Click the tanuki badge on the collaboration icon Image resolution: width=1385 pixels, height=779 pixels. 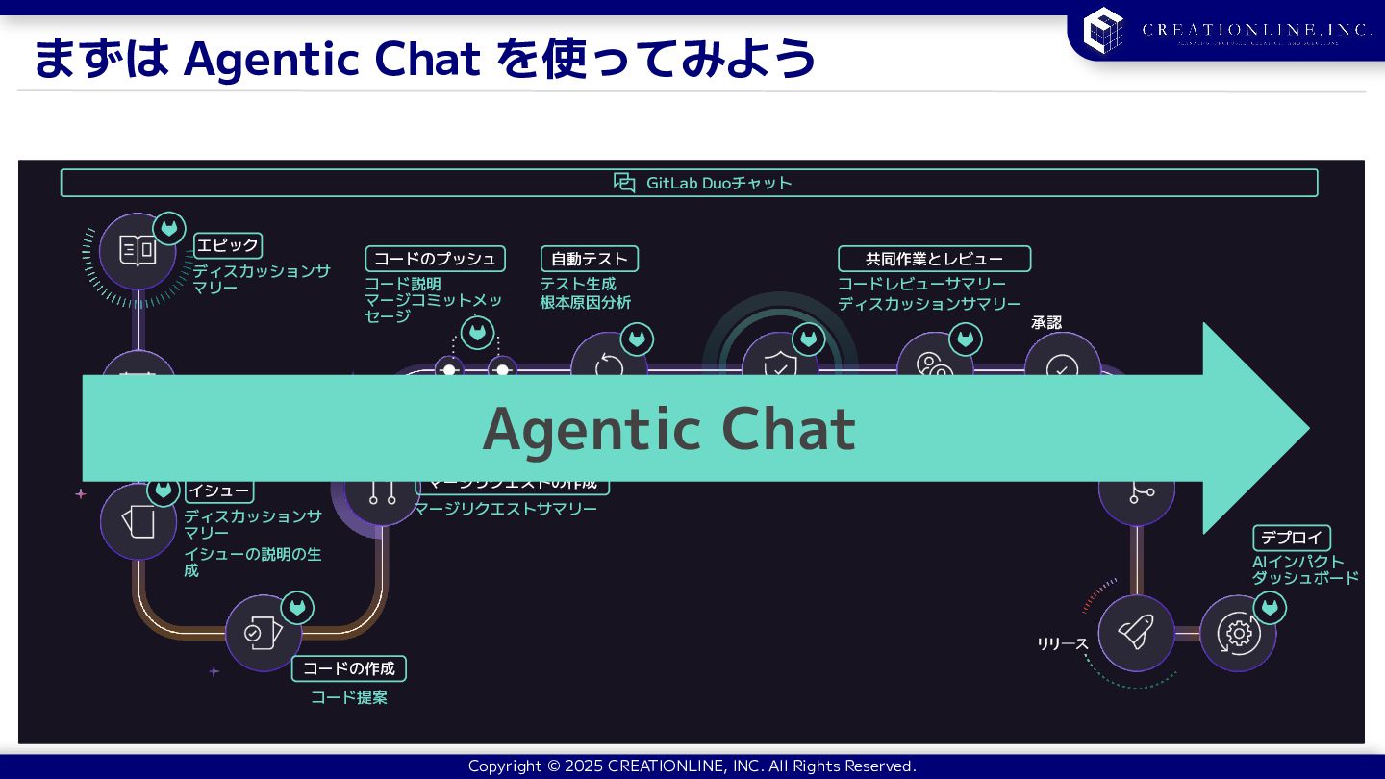pos(965,339)
